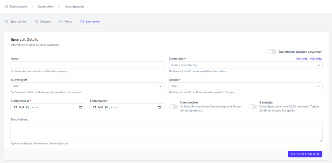Click Alle entf. link
Image resolution: width=332 pixels, height=163 pixels.
(x=302, y=59)
